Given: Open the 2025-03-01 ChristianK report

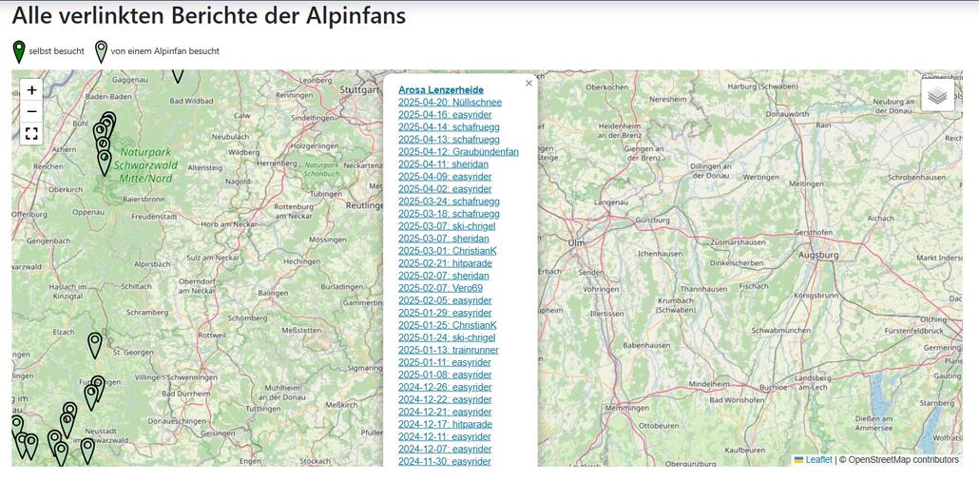Looking at the screenshot, I should [447, 251].
